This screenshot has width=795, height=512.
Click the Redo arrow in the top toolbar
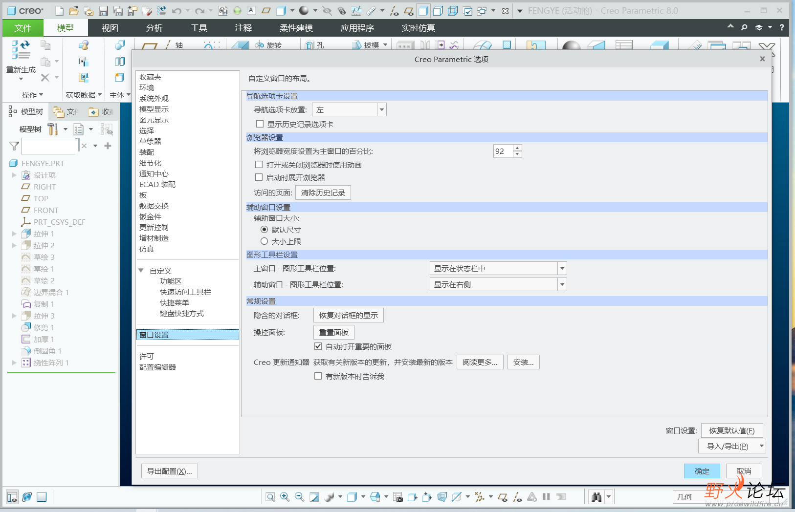pyautogui.click(x=199, y=10)
